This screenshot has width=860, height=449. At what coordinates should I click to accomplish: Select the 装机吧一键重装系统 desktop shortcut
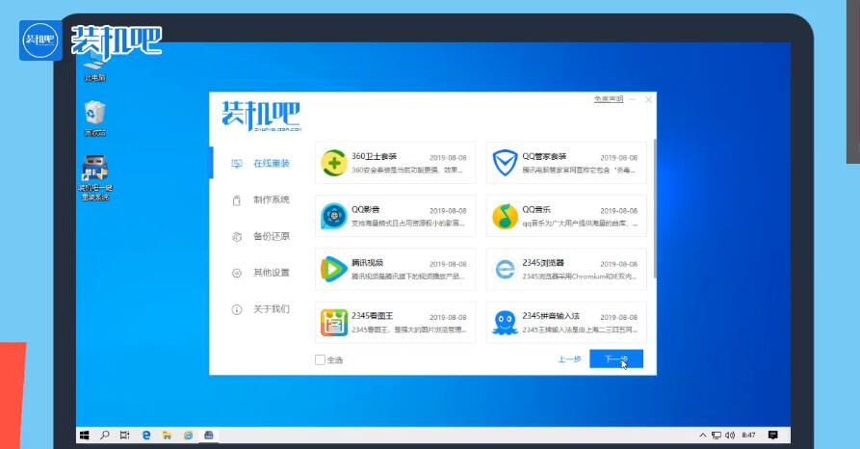[95, 178]
